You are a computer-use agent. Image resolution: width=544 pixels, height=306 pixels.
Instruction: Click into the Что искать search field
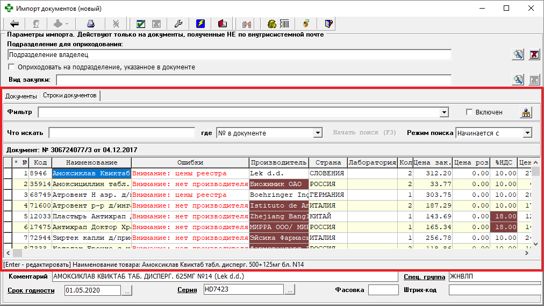click(121, 133)
